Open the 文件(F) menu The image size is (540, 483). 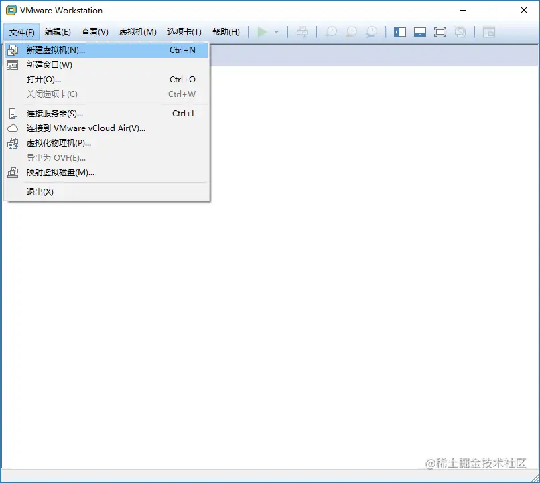tap(21, 32)
